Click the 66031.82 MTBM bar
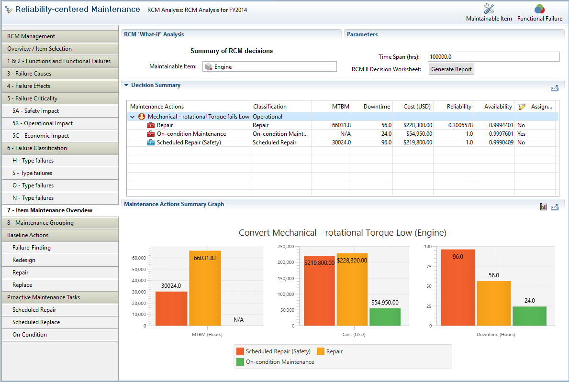 coord(205,288)
